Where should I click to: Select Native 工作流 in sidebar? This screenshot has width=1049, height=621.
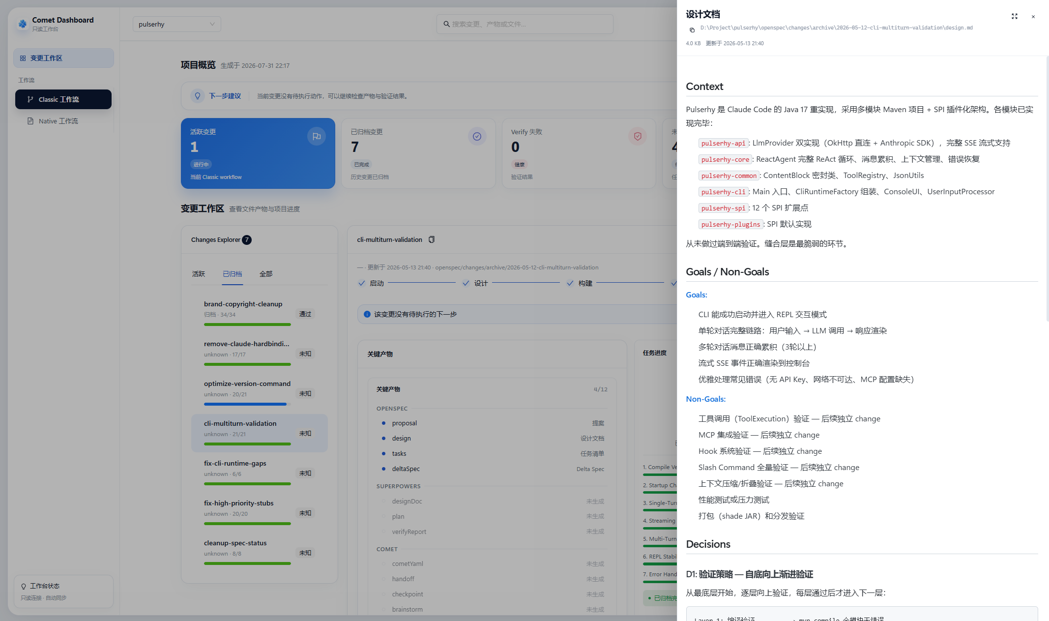(63, 121)
